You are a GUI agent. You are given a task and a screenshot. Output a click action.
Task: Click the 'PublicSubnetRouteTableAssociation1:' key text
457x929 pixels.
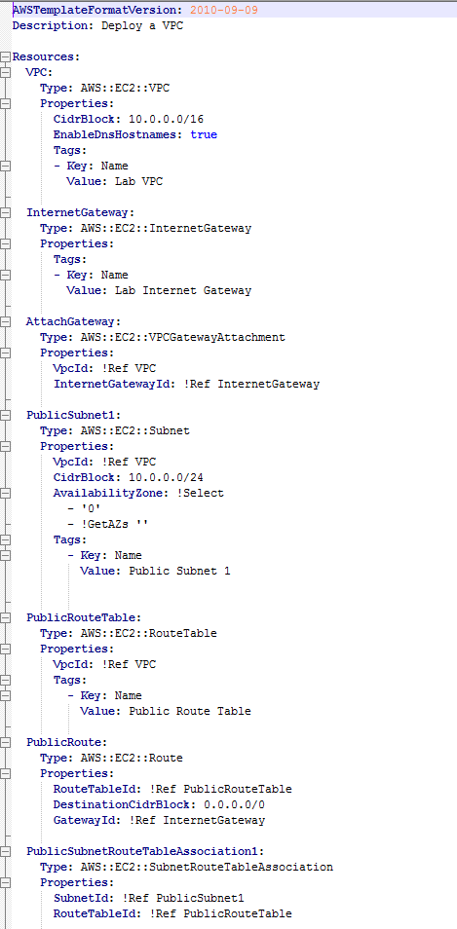coord(145,851)
